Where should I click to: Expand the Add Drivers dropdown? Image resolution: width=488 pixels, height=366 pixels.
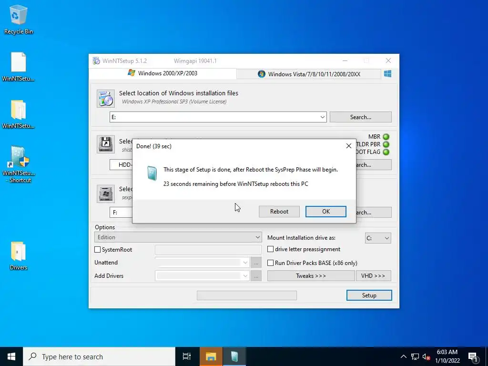coord(245,276)
